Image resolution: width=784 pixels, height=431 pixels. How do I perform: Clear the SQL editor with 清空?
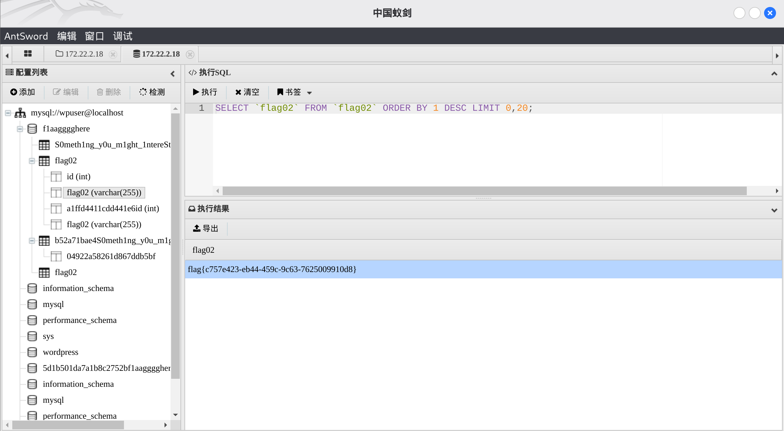[247, 92]
